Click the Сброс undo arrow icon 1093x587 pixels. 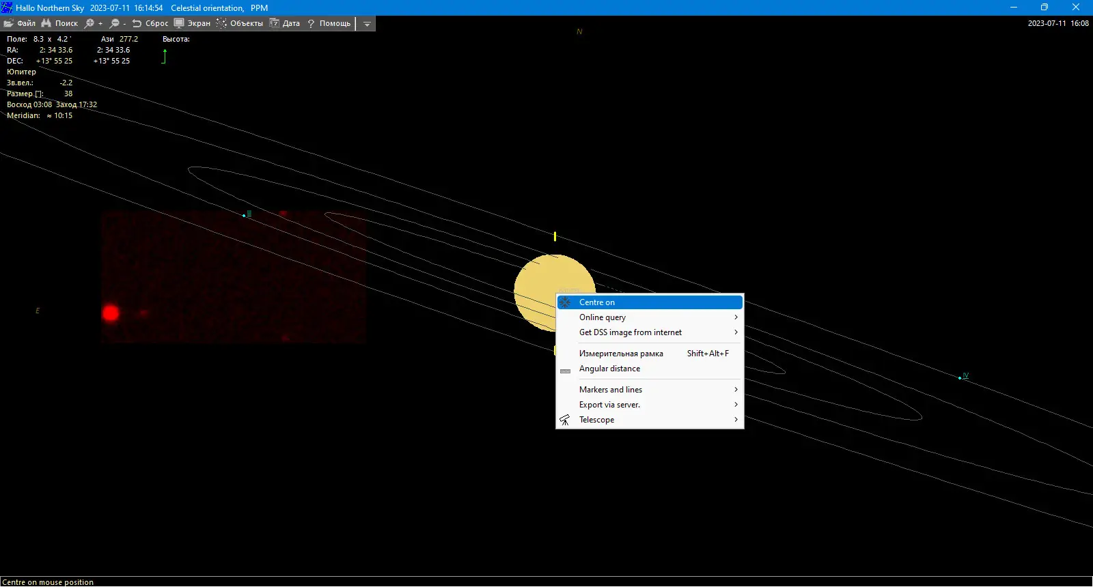click(137, 23)
